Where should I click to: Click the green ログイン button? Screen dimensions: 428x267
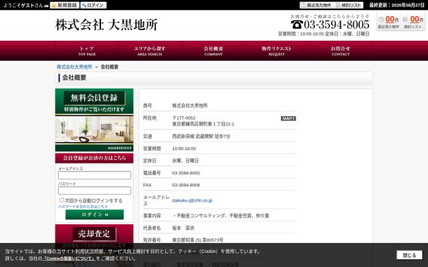pyautogui.click(x=94, y=214)
